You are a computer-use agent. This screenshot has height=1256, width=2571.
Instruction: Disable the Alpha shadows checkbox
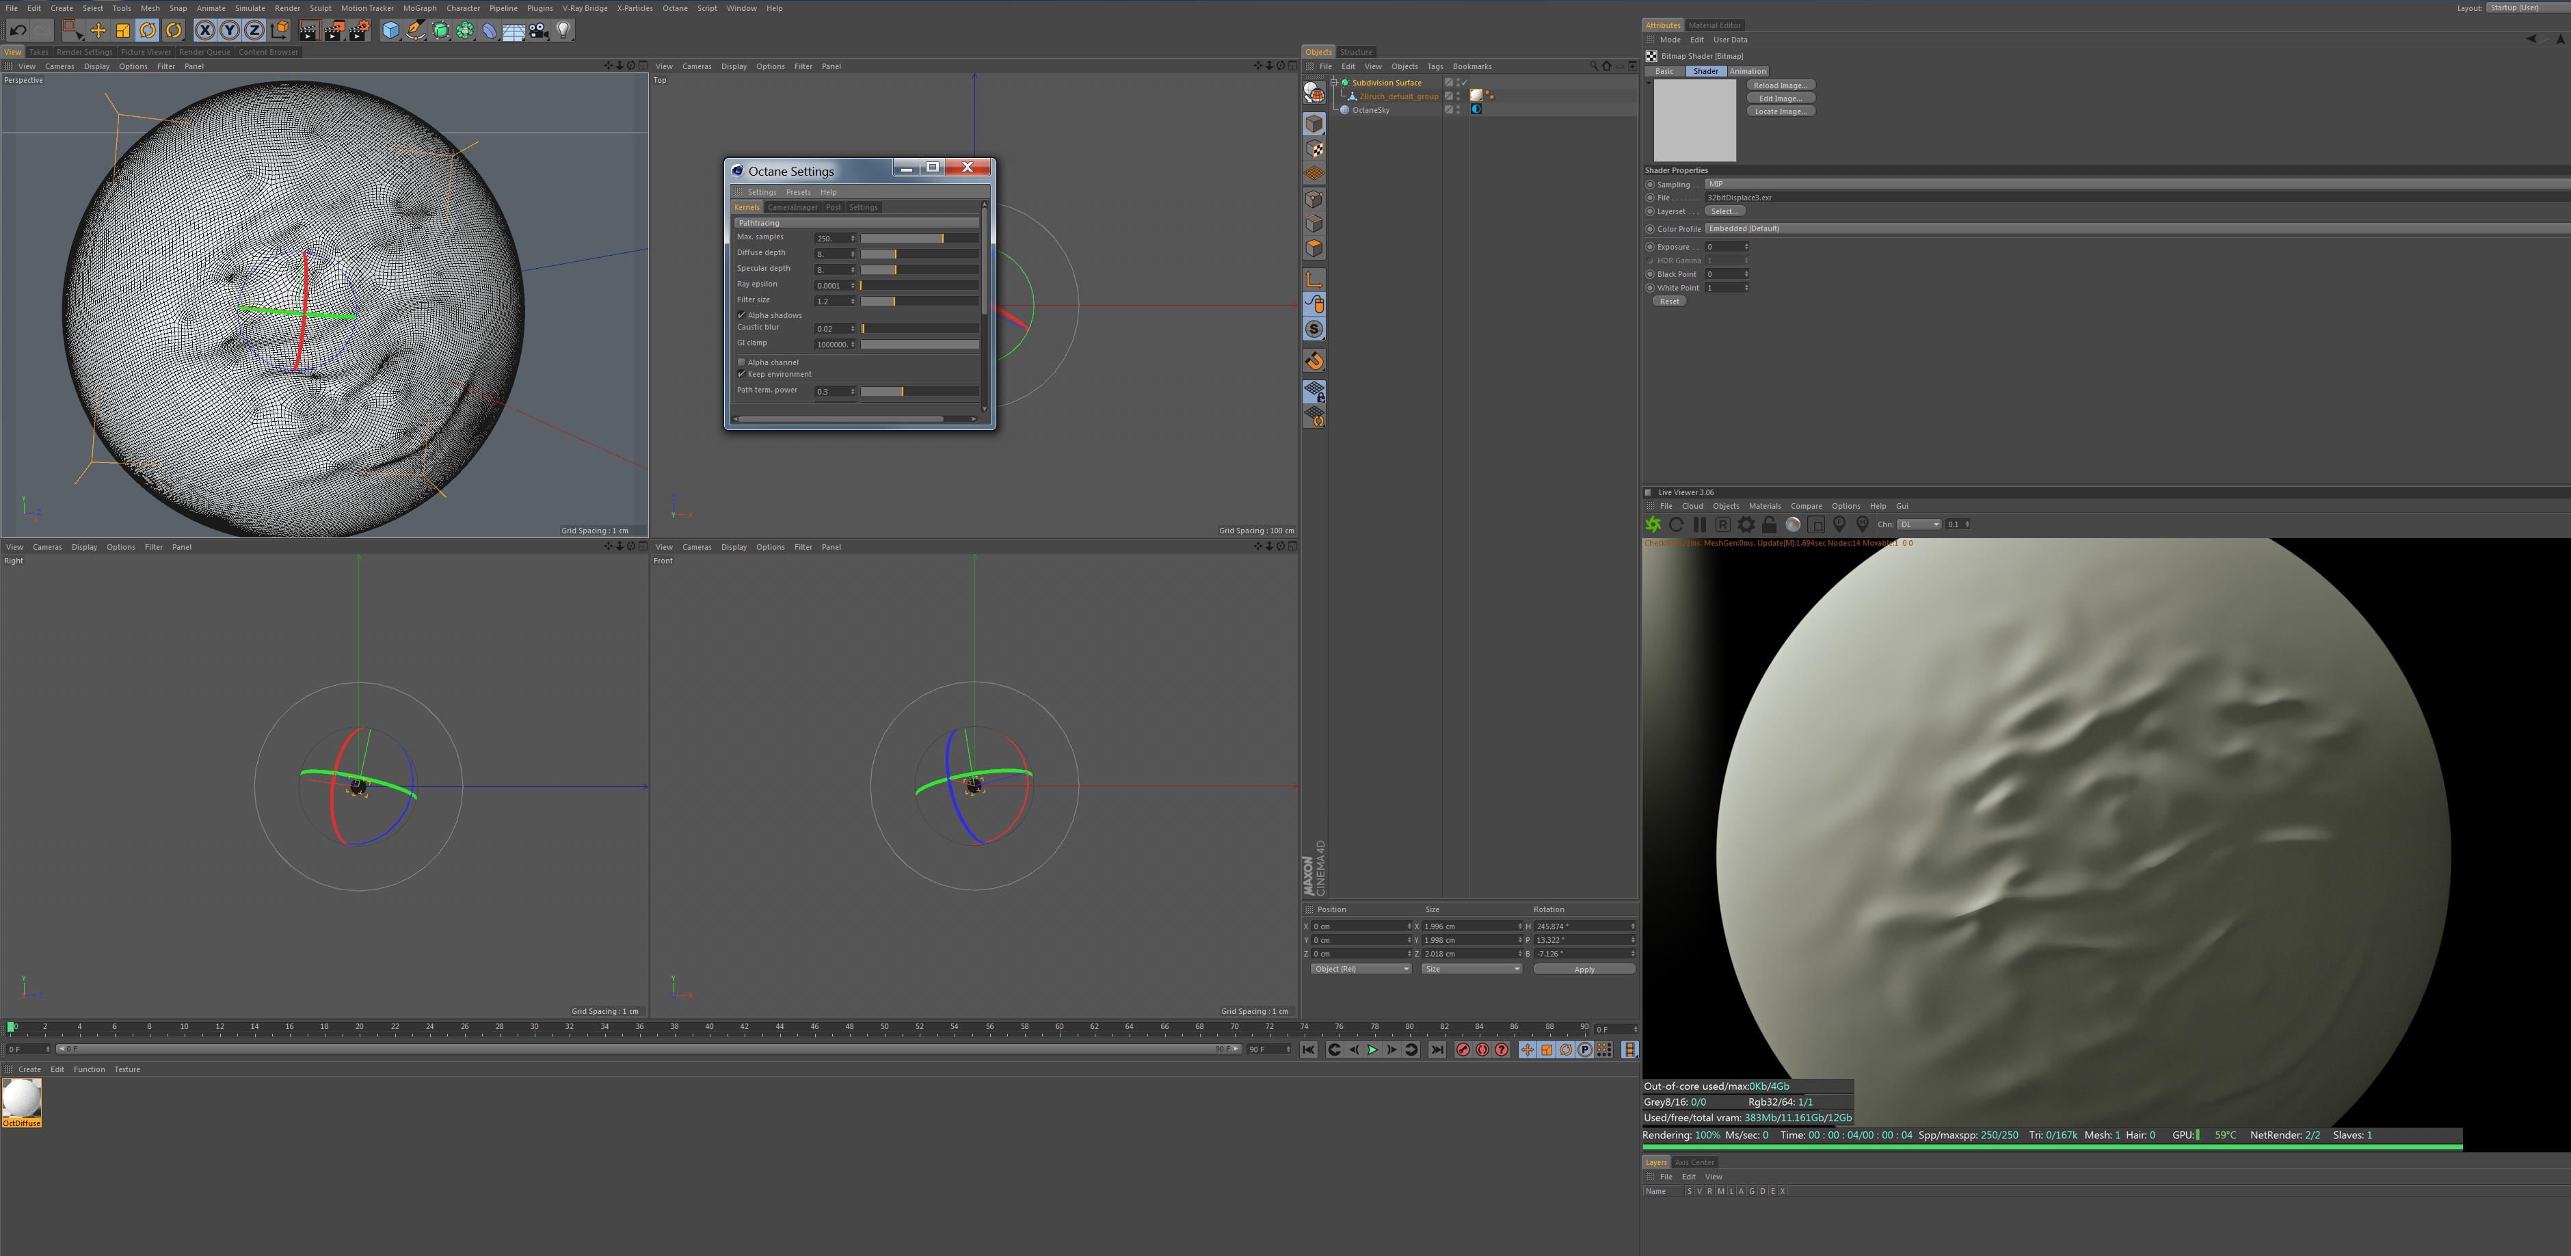742,315
